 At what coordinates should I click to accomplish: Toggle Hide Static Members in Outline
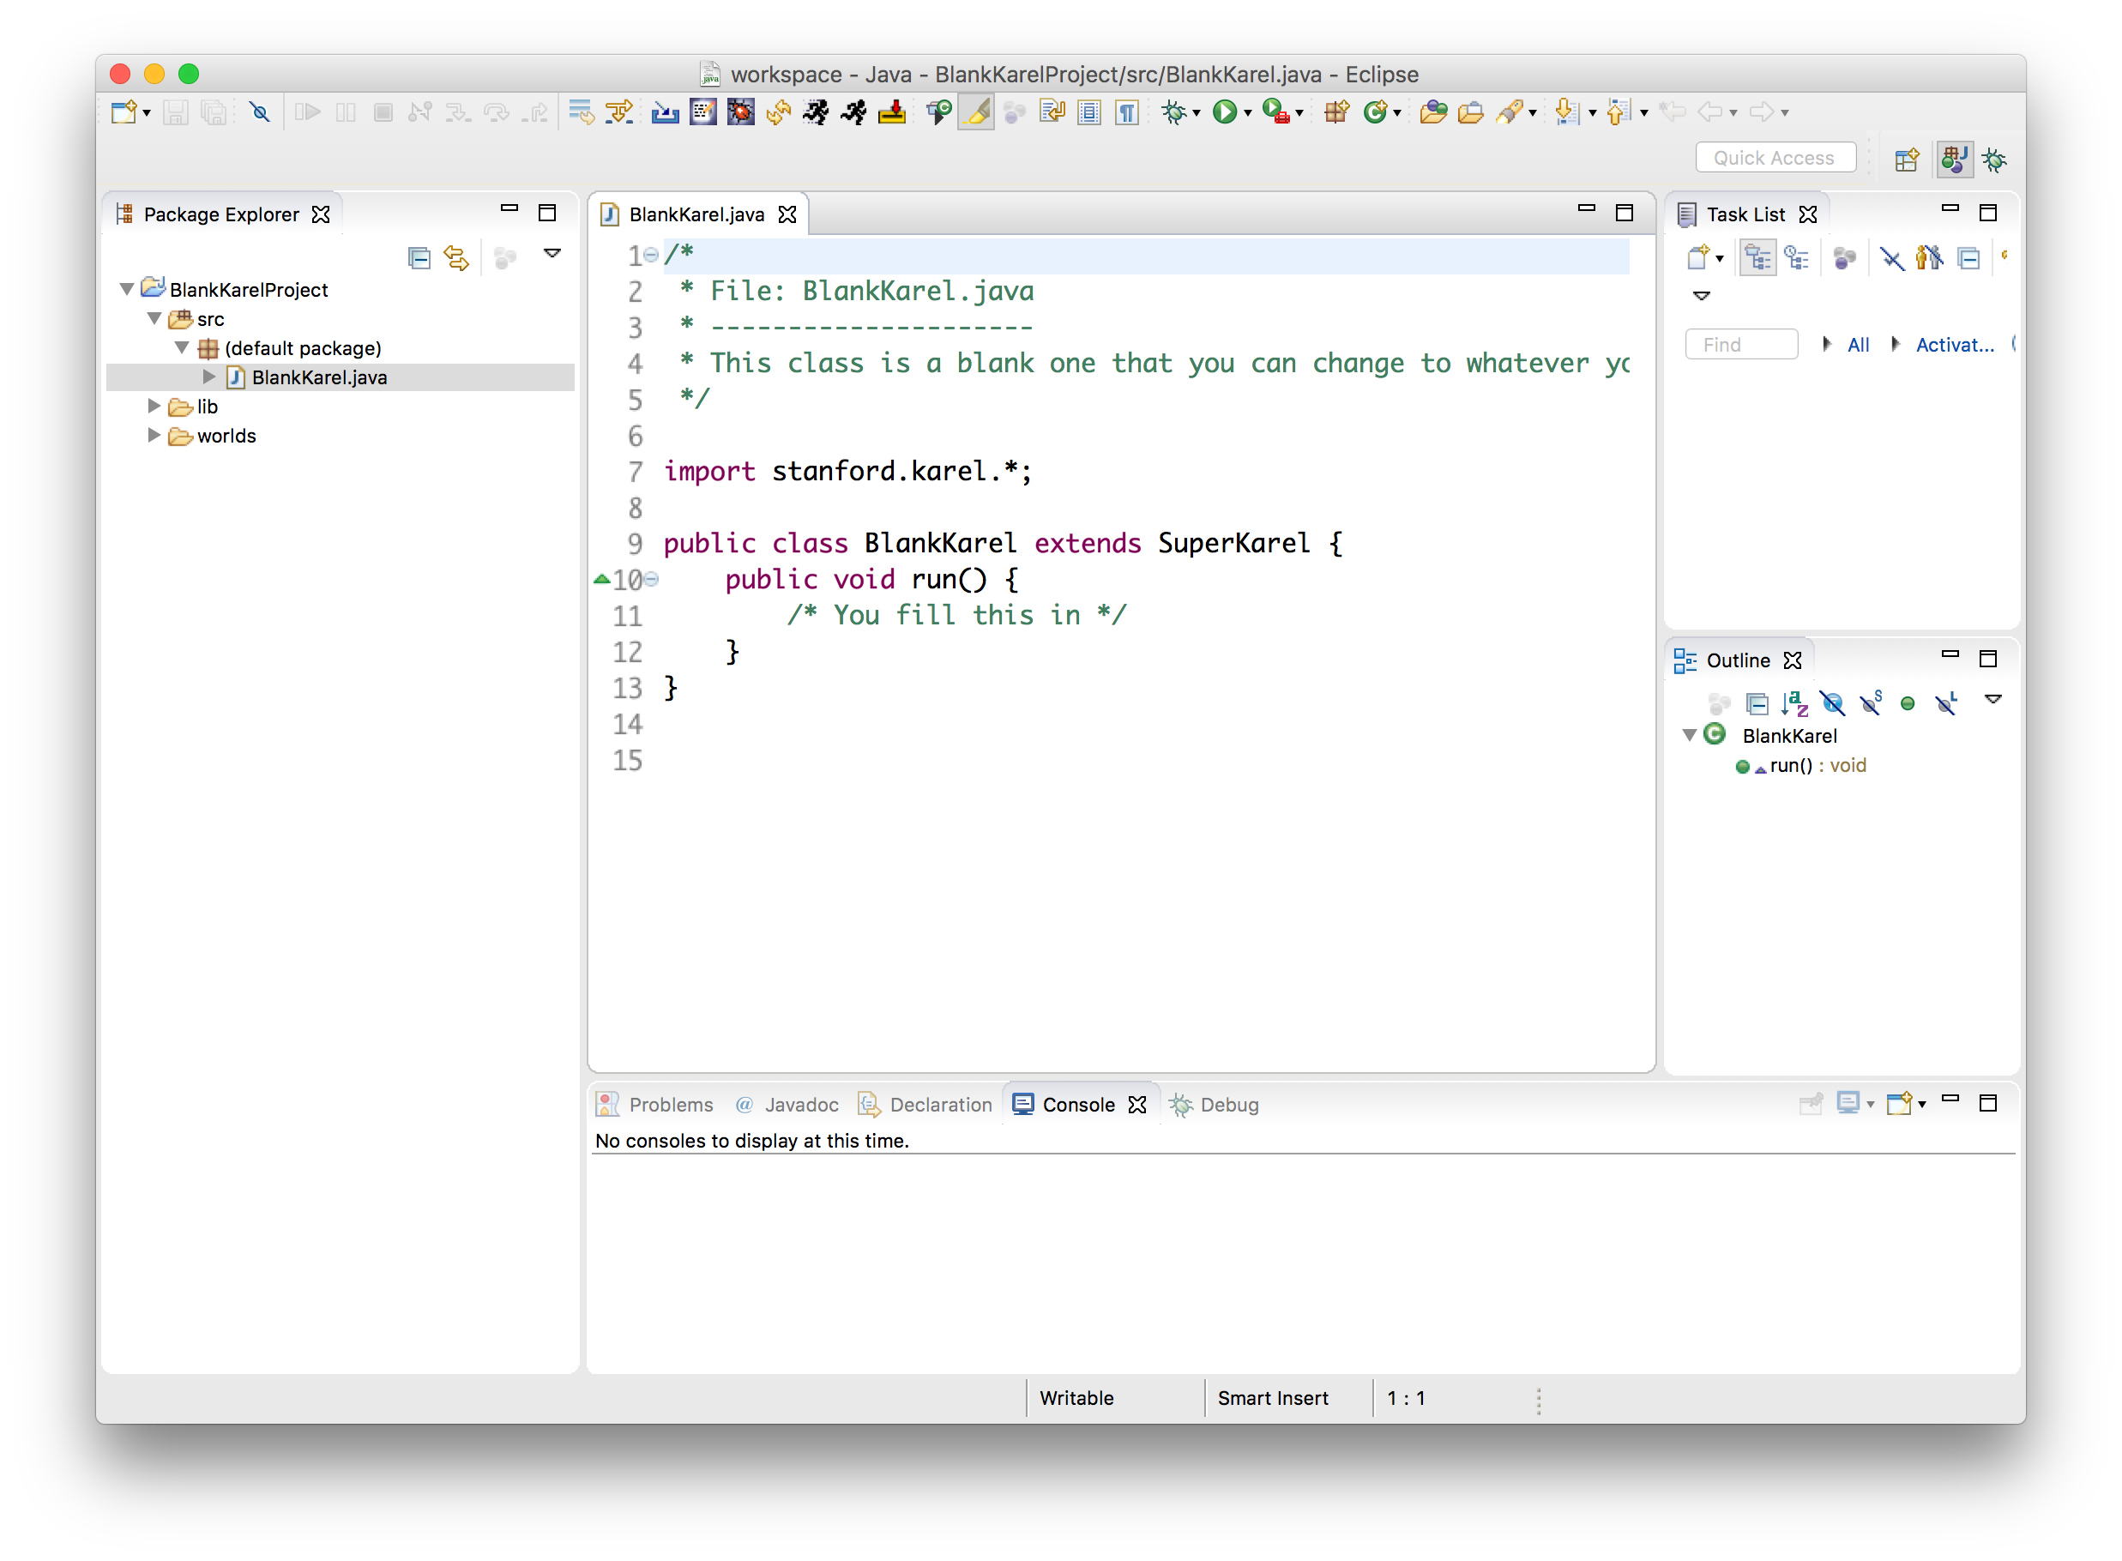point(1870,703)
